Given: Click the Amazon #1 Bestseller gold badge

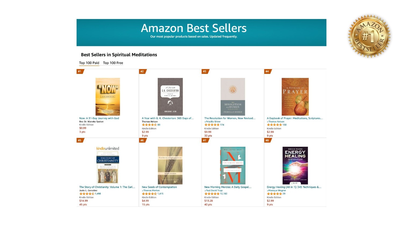Looking at the screenshot, I should coord(369,36).
